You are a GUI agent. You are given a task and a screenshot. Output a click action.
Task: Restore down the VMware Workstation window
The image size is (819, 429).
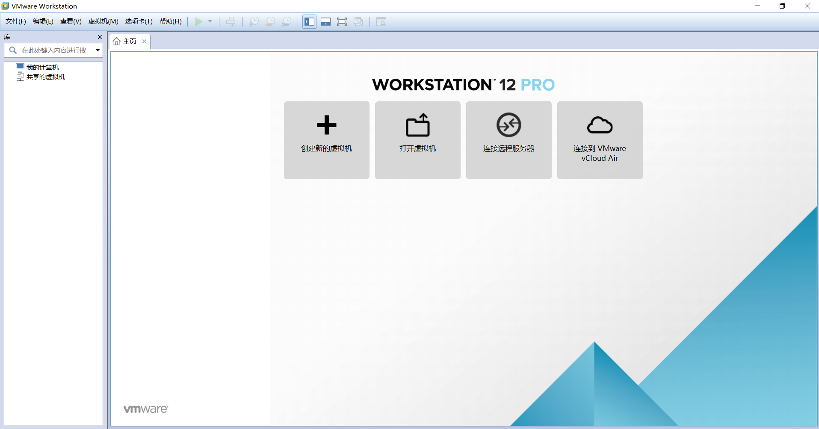coord(782,6)
